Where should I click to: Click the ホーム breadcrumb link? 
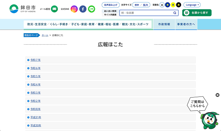coord(45,35)
